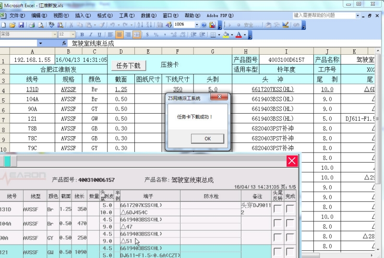Expand the zoom percentage dropdown

tap(197, 24)
